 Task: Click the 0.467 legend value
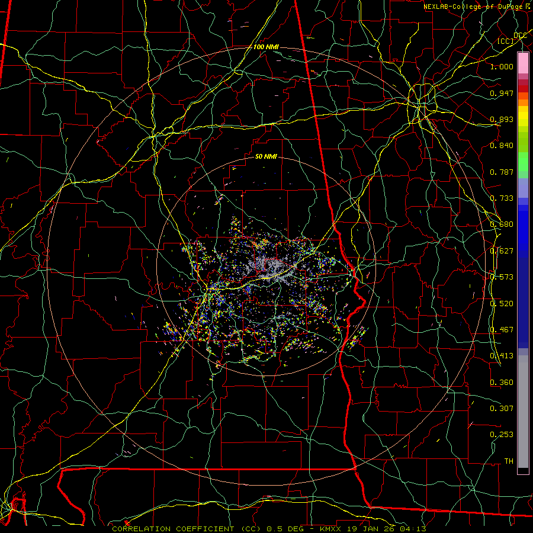click(502, 330)
